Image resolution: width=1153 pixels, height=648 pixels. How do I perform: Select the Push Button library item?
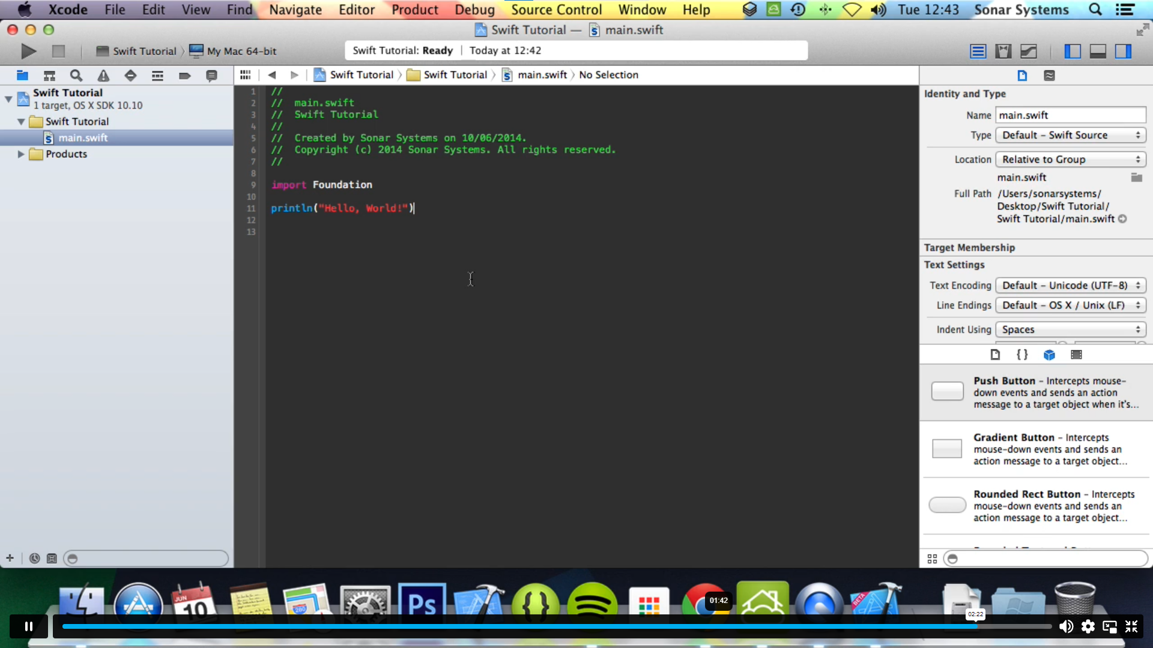[x=1036, y=392]
